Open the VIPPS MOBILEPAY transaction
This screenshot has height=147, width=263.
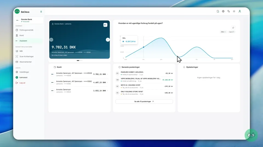pyautogui.click(x=144, y=80)
